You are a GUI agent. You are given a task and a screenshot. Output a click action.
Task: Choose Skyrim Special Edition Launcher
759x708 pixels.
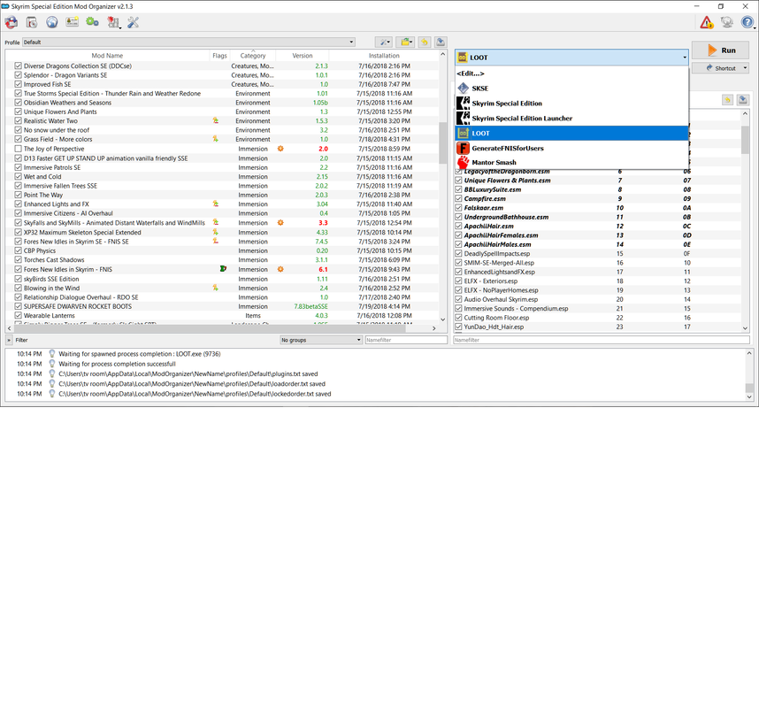tap(571, 119)
